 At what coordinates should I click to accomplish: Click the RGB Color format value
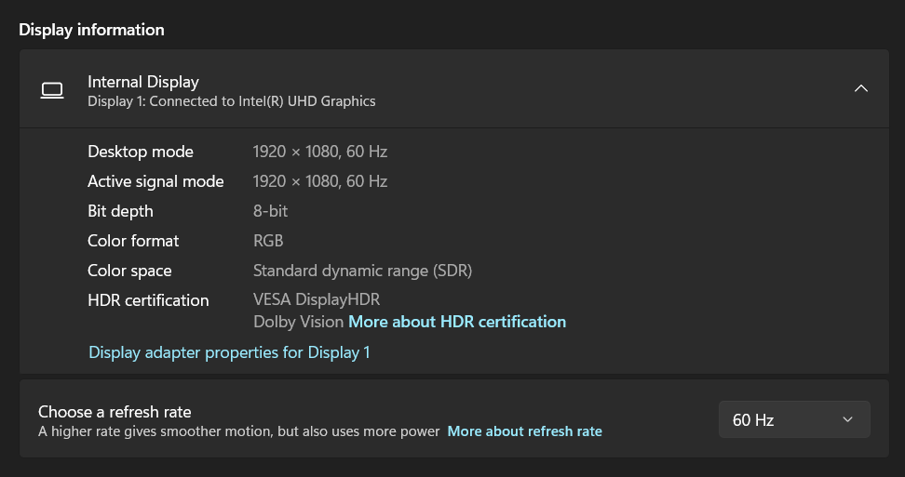(268, 241)
